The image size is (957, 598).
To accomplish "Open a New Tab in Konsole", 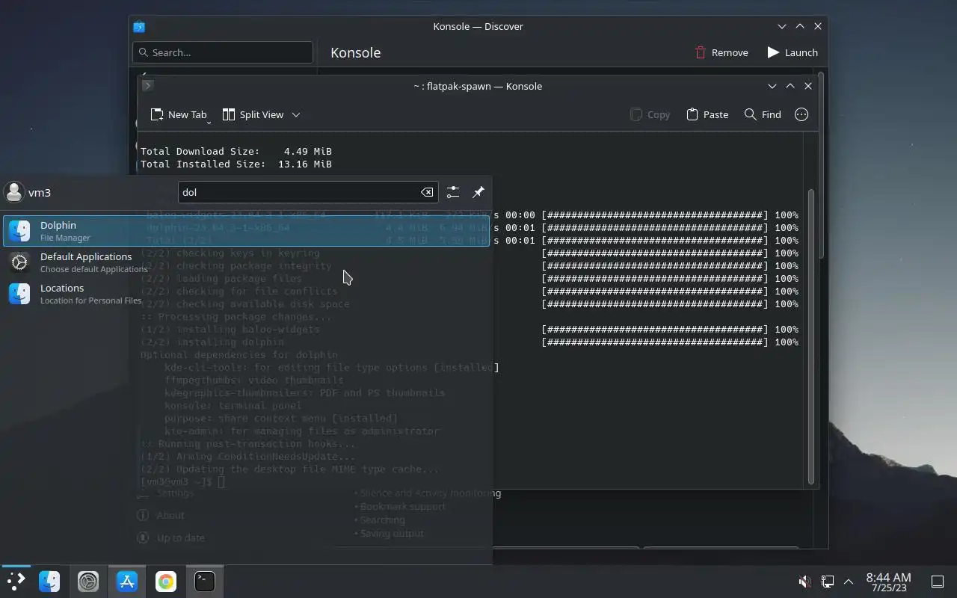I will tap(178, 114).
